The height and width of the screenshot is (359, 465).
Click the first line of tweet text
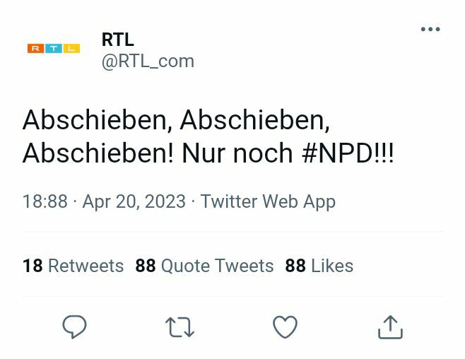coord(176,121)
